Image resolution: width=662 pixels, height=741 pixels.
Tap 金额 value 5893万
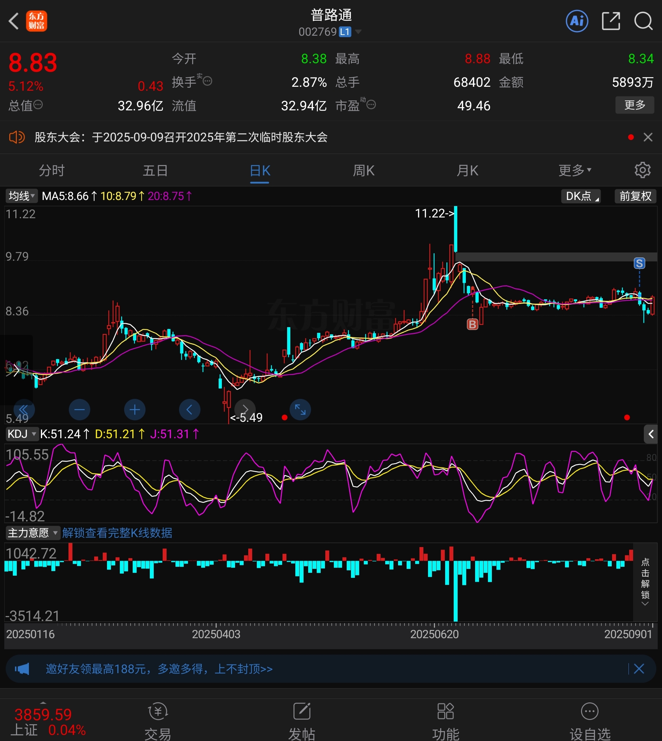632,82
